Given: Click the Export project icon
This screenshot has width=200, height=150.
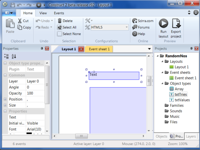Looking at the screenshot, I should click(x=176, y=24).
